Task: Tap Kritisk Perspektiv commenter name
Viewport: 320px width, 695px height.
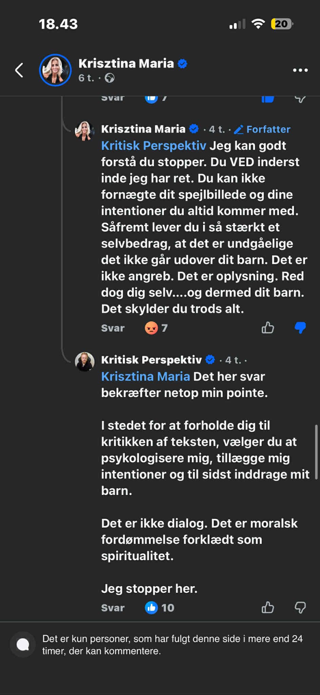Action: pos(151,360)
